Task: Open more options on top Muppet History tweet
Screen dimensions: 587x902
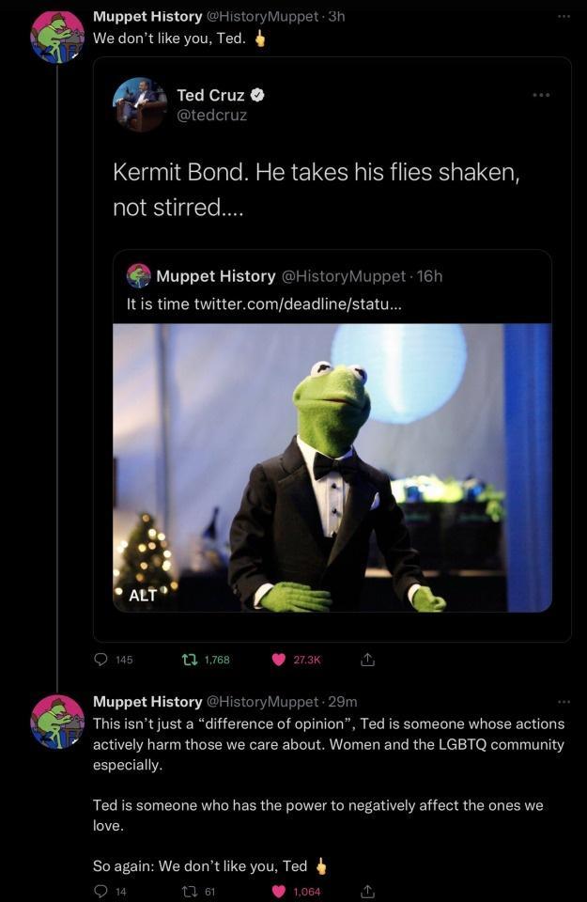Action: tap(564, 16)
